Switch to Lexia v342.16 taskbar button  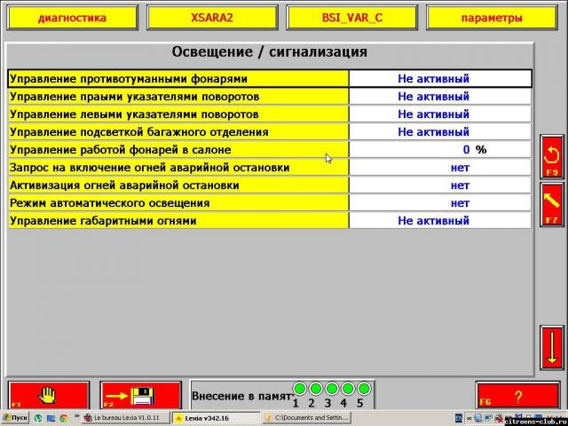(x=215, y=418)
